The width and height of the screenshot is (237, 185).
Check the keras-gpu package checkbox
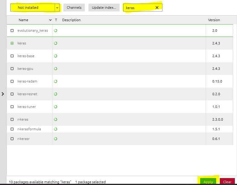click(x=12, y=69)
